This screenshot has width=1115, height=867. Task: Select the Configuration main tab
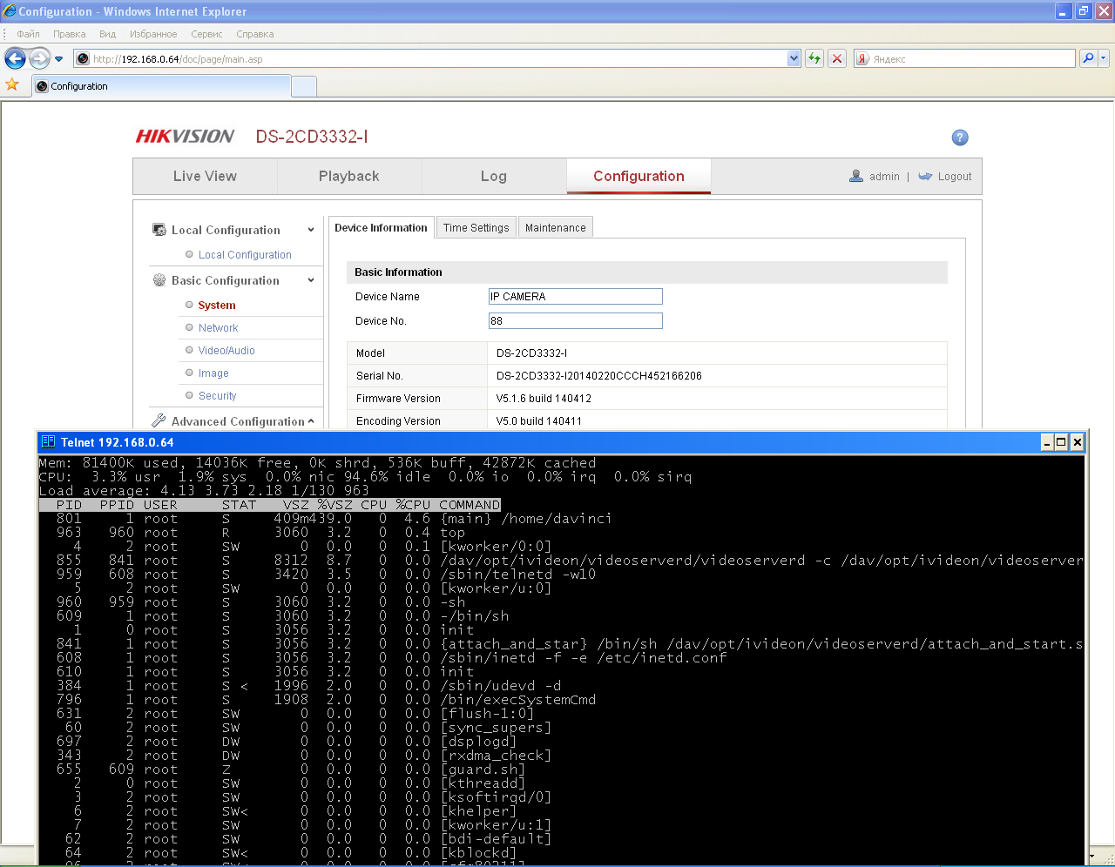[x=639, y=176]
